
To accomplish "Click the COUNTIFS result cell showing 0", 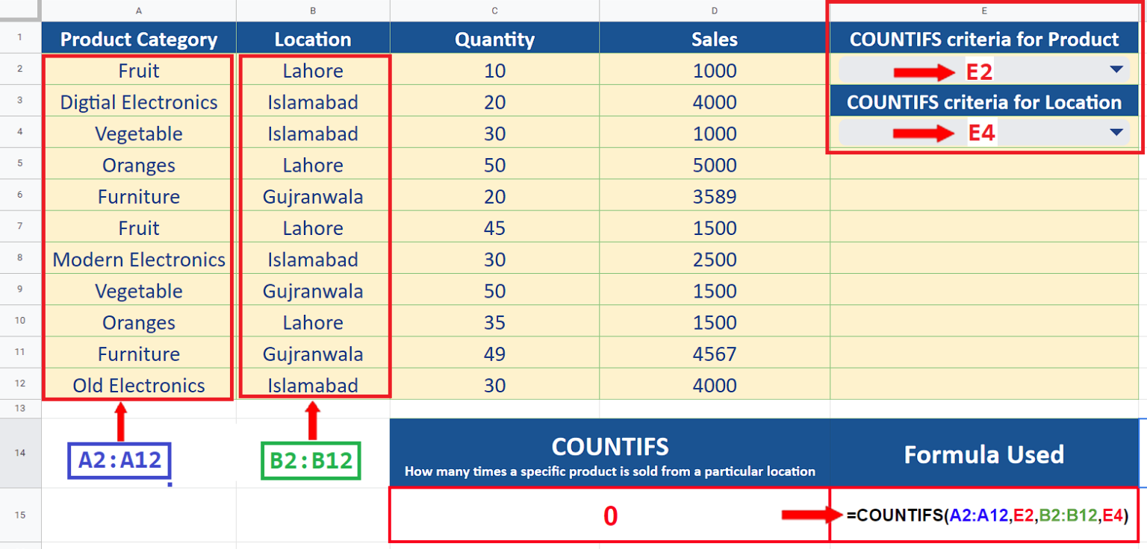I will click(609, 515).
